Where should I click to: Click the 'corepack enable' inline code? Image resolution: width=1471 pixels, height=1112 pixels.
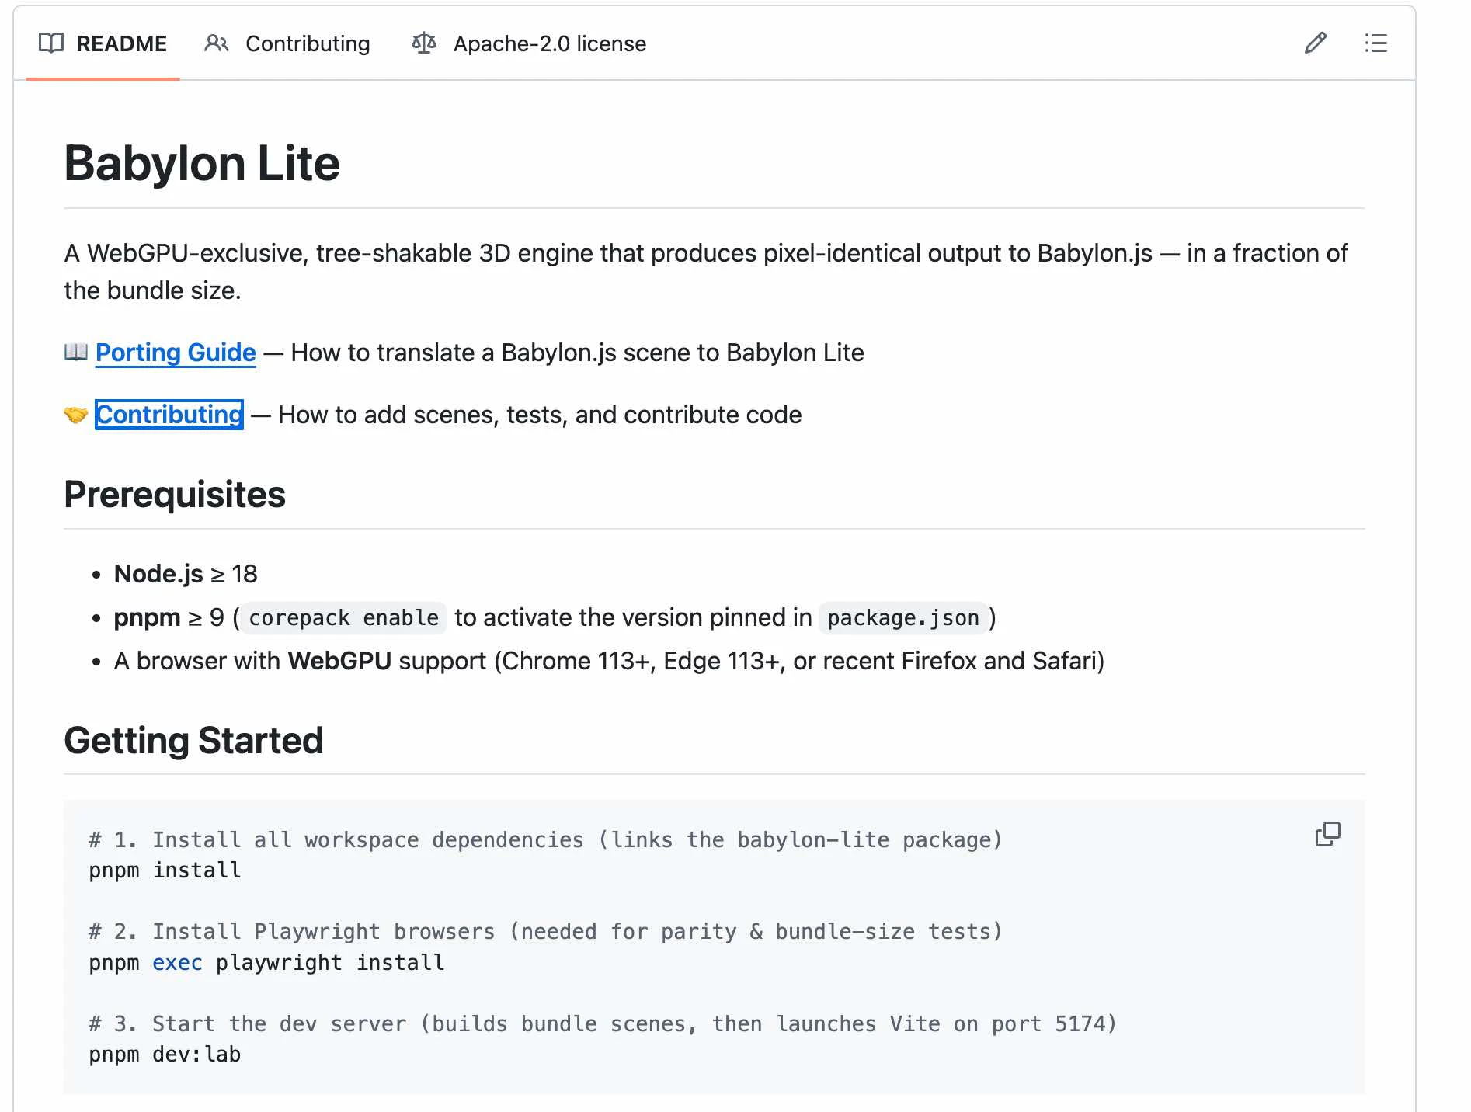tap(344, 618)
